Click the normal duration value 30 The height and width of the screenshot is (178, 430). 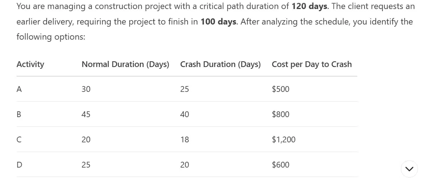pyautogui.click(x=86, y=89)
